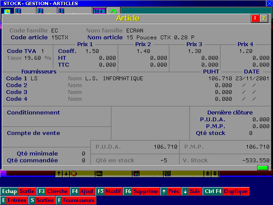Viewport: 273px width, 205px height.
Task: Click the Prix 1 coefficient 1.50
Action: [x=92, y=51]
